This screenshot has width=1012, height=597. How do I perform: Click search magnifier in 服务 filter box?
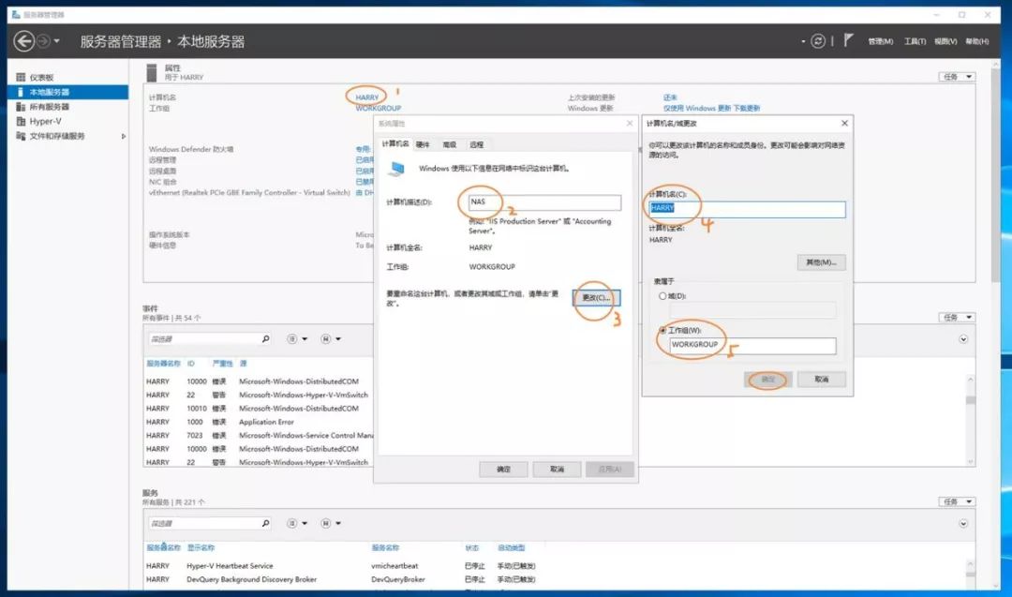265,523
